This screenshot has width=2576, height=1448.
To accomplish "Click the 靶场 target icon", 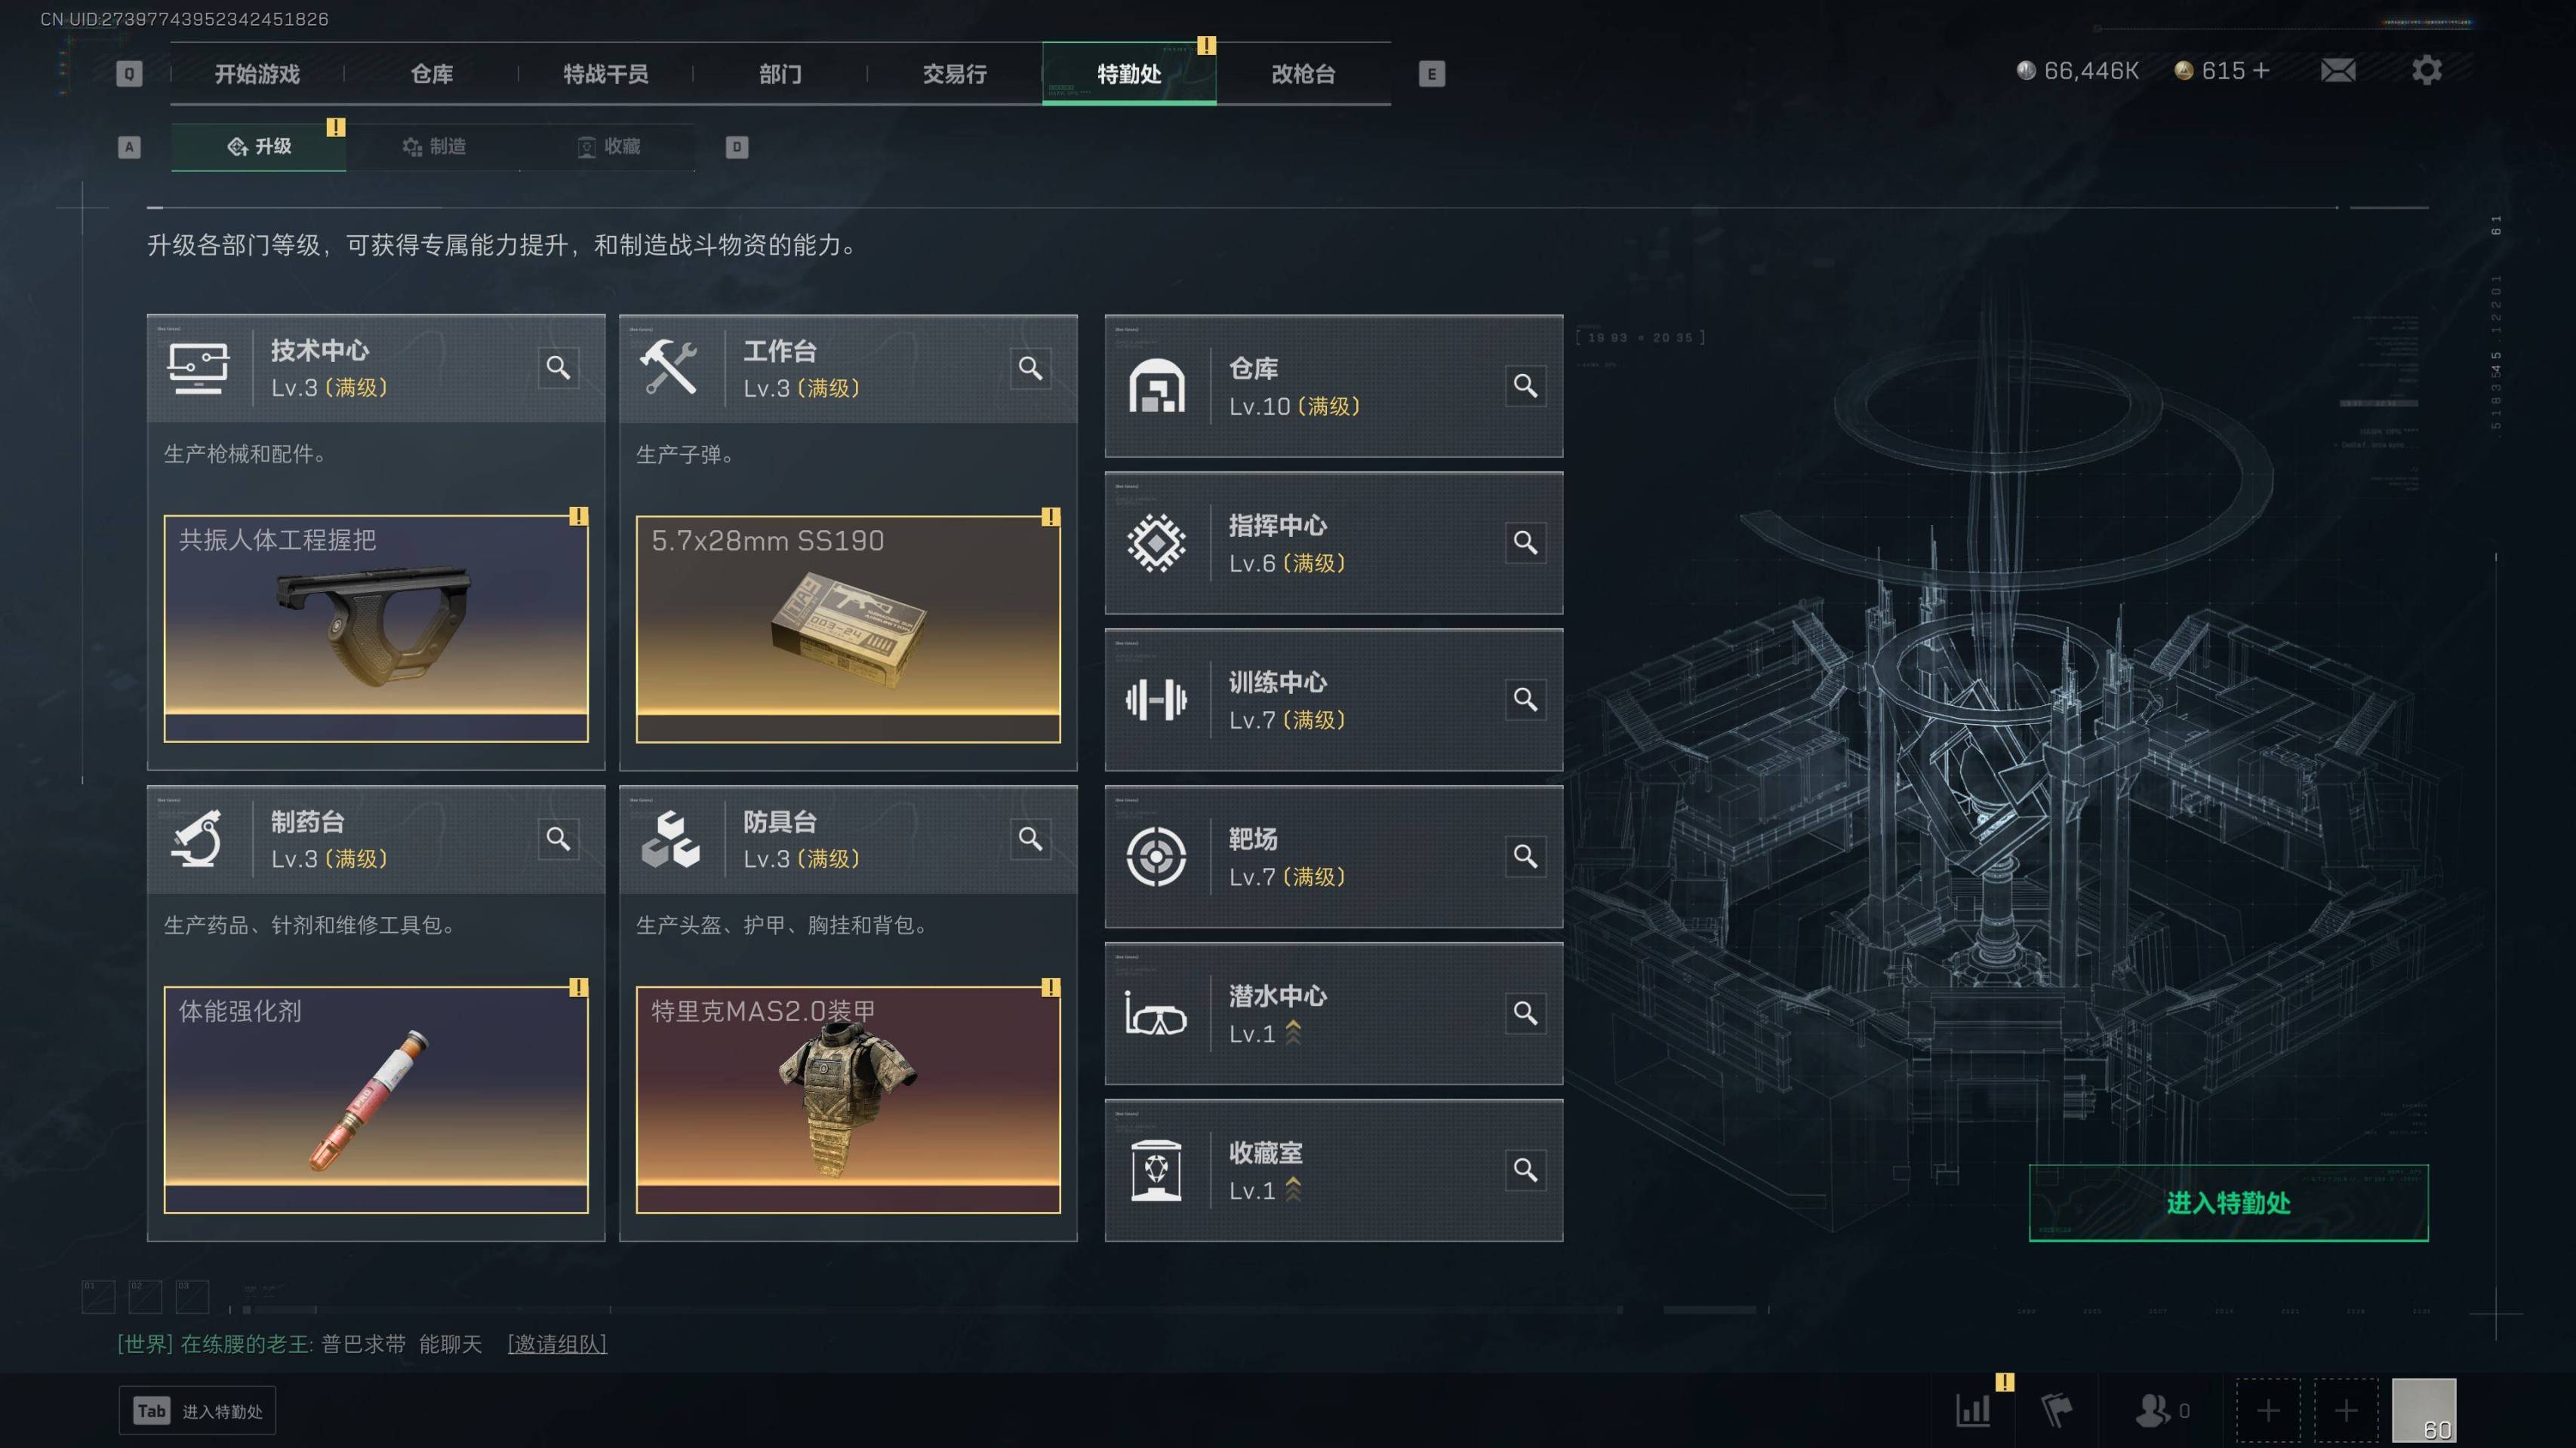I will [x=1156, y=857].
